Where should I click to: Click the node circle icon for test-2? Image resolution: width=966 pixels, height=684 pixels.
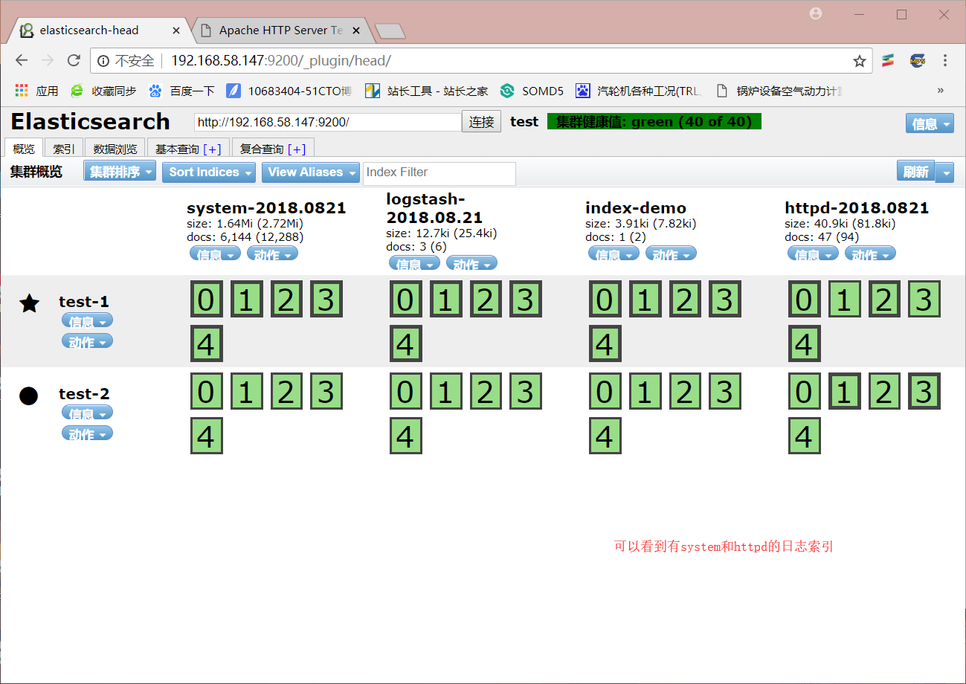coord(28,396)
